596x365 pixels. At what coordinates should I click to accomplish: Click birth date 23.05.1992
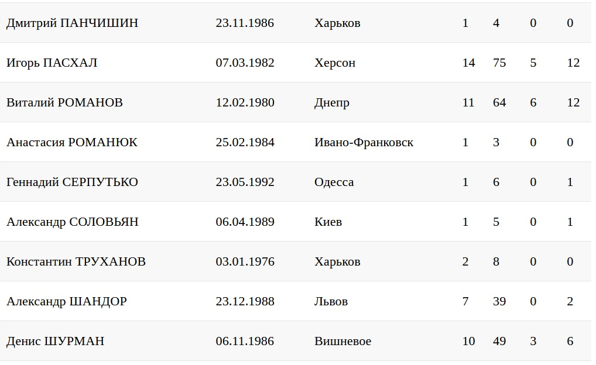245,182
